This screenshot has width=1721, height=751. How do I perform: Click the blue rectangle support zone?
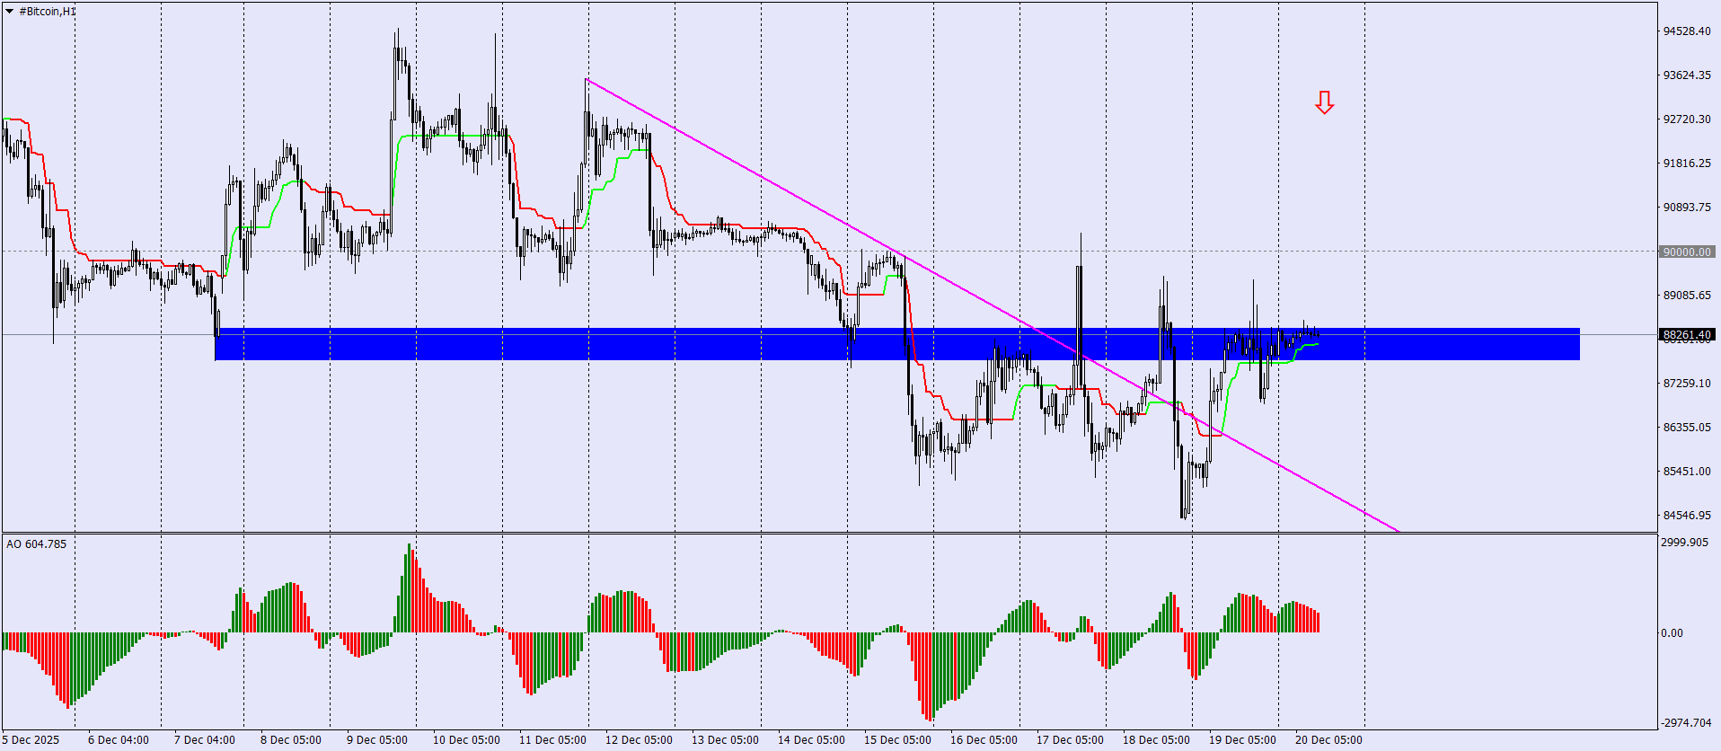pyautogui.click(x=897, y=344)
